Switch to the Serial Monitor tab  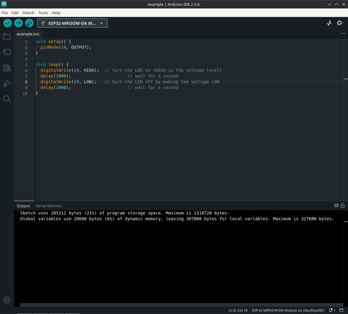coord(49,206)
